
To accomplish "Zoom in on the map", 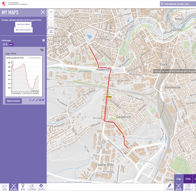I will [51, 12].
